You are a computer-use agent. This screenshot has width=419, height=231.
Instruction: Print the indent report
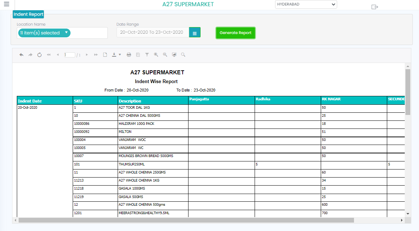point(129,55)
